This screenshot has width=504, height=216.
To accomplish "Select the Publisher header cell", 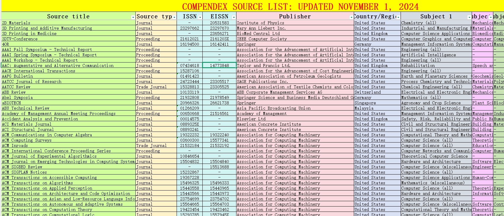I will click(295, 17).
